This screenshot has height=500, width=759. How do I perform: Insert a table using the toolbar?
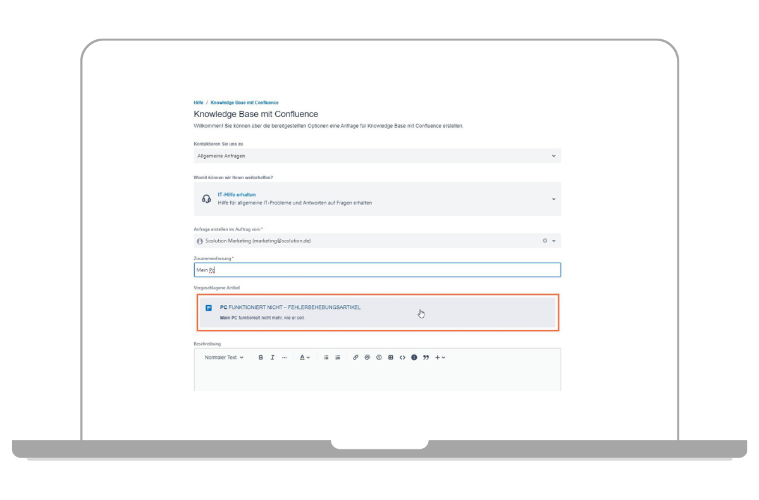[391, 358]
